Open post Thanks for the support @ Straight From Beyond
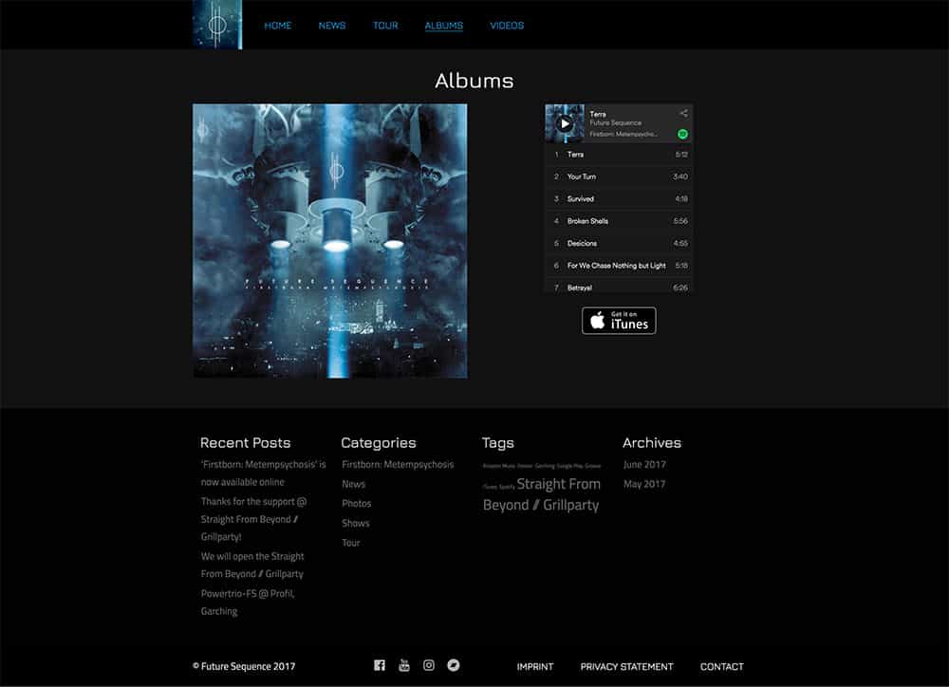The image size is (949, 687). click(253, 519)
